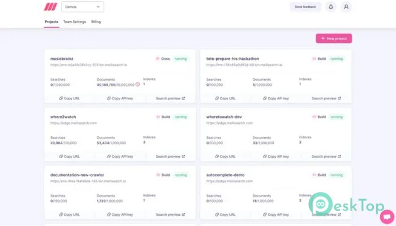
Task: Click the Meilisearch logo icon
Action: (x=50, y=7)
